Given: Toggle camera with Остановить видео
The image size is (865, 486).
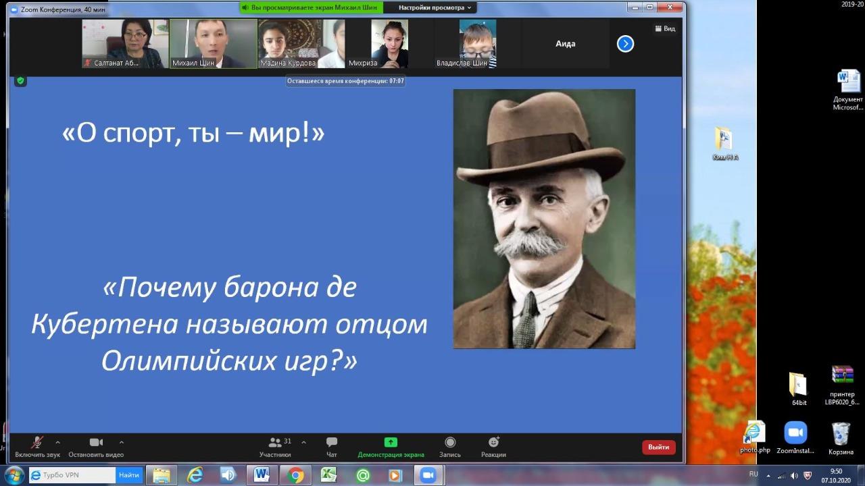Looking at the screenshot, I should coord(96,443).
